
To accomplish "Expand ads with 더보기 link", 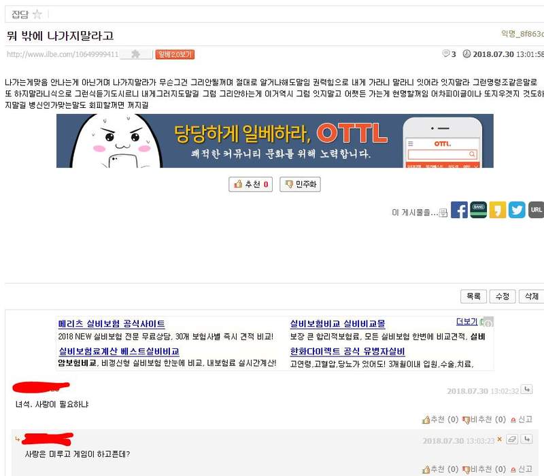I will pos(466,322).
